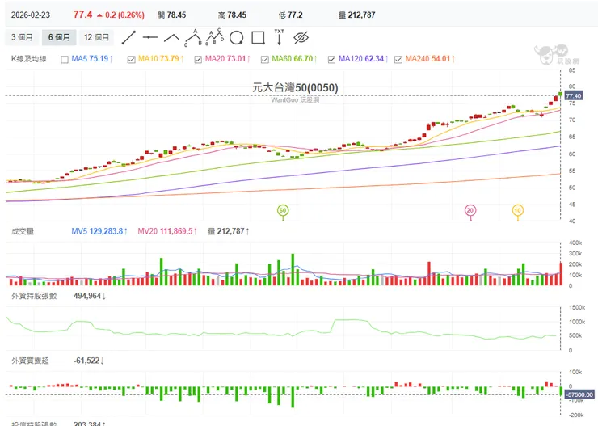Click the 開 78.45 opening price

coord(171,15)
